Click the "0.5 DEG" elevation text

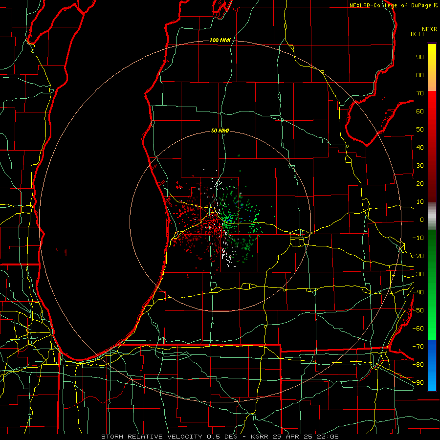pos(222,437)
